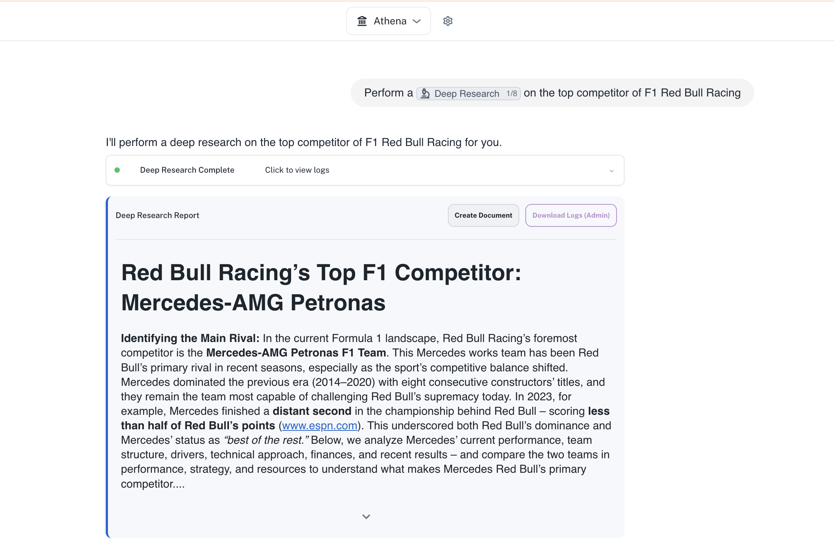Expand the full report with bottom chevron
Viewport: 834px width, 549px height.
[x=366, y=517]
